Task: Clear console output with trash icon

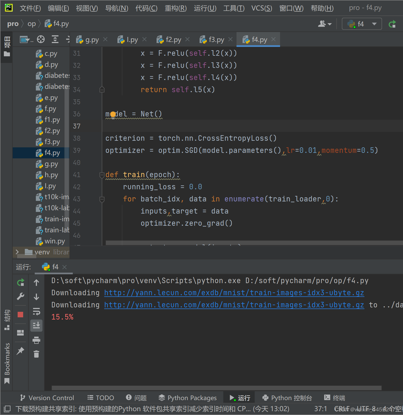Action: click(x=36, y=354)
